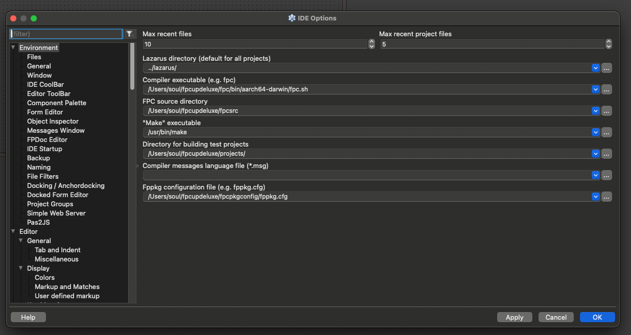
Task: Select Object Inspector options
Action: (x=53, y=121)
